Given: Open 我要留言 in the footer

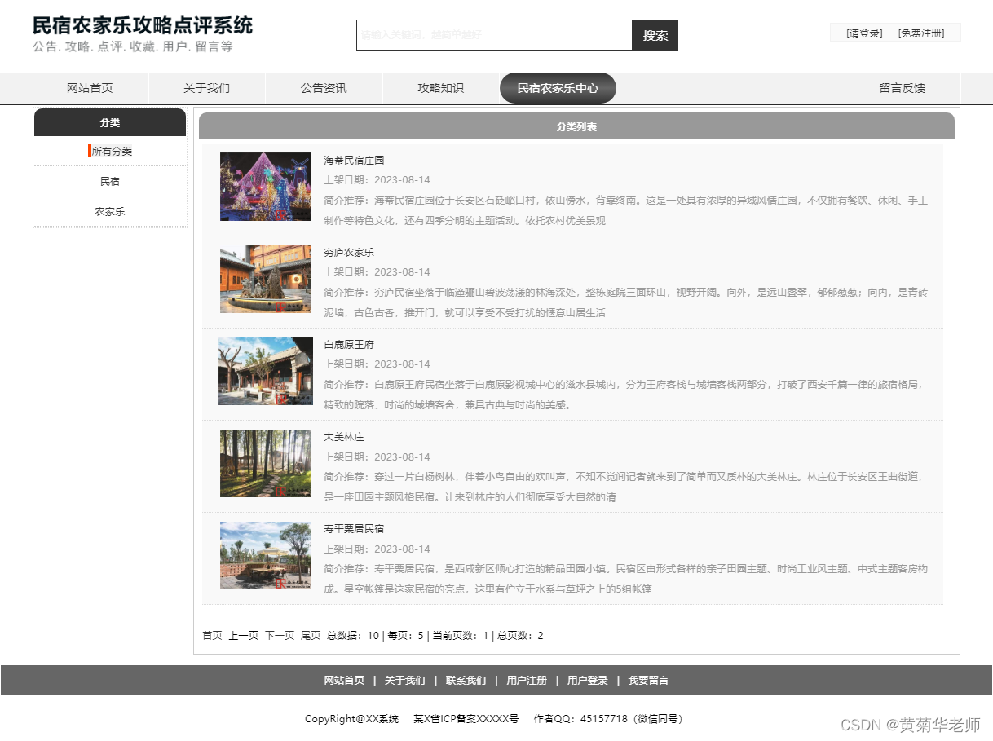Looking at the screenshot, I should click(647, 679).
